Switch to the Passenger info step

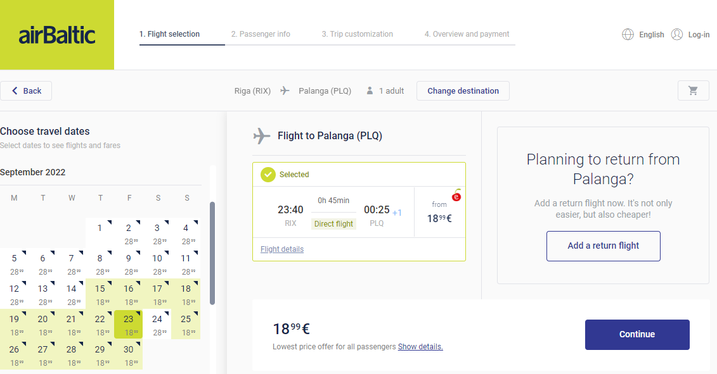[x=261, y=34]
